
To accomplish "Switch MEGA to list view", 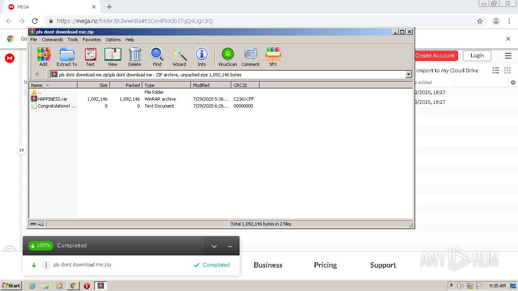I will (496, 70).
